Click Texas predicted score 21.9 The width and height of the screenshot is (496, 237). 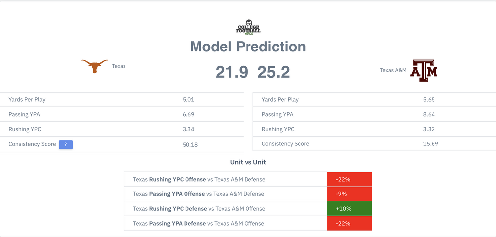pyautogui.click(x=232, y=72)
